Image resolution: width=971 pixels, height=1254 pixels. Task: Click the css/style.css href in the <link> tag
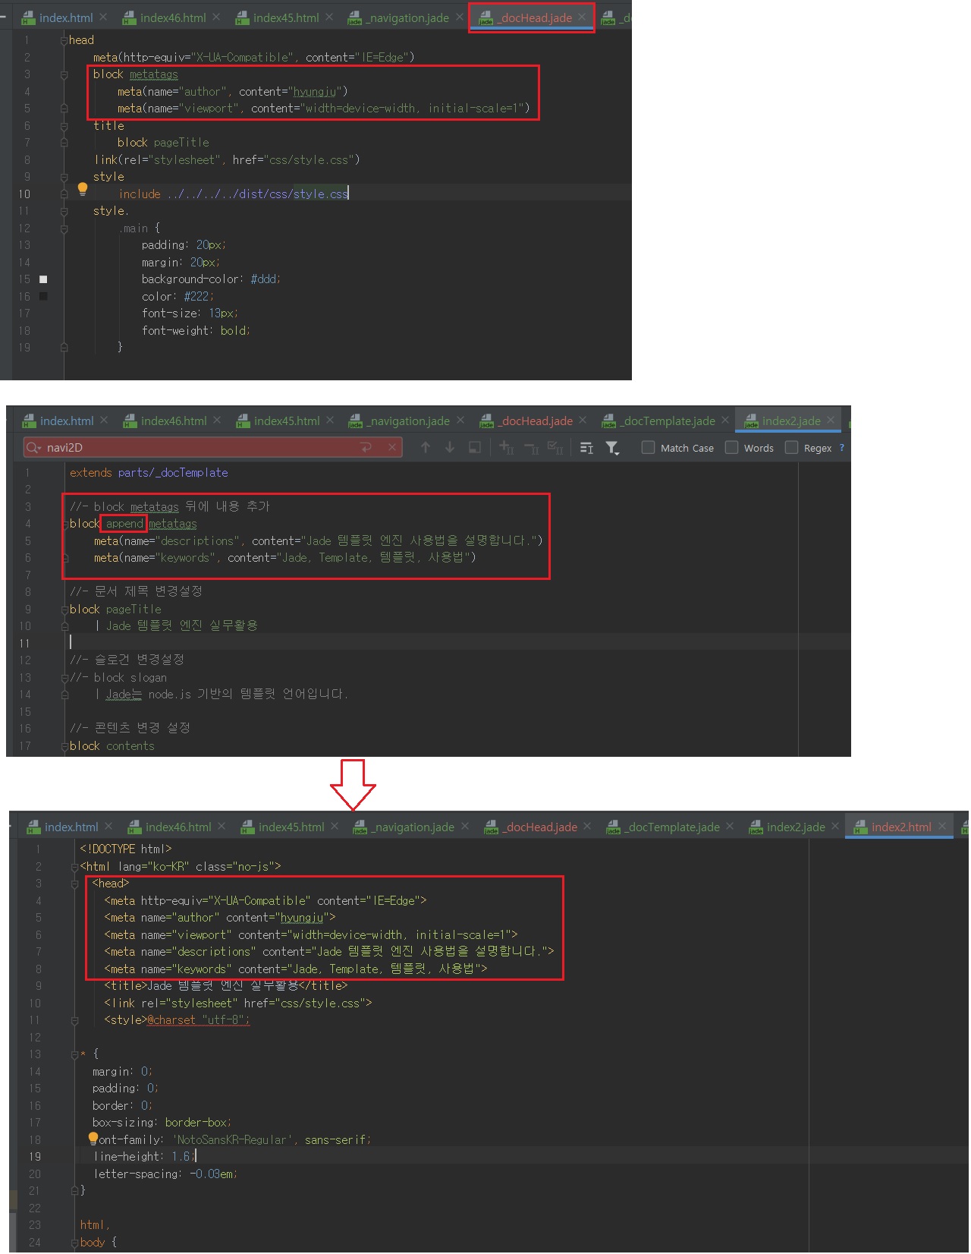pos(325,1003)
